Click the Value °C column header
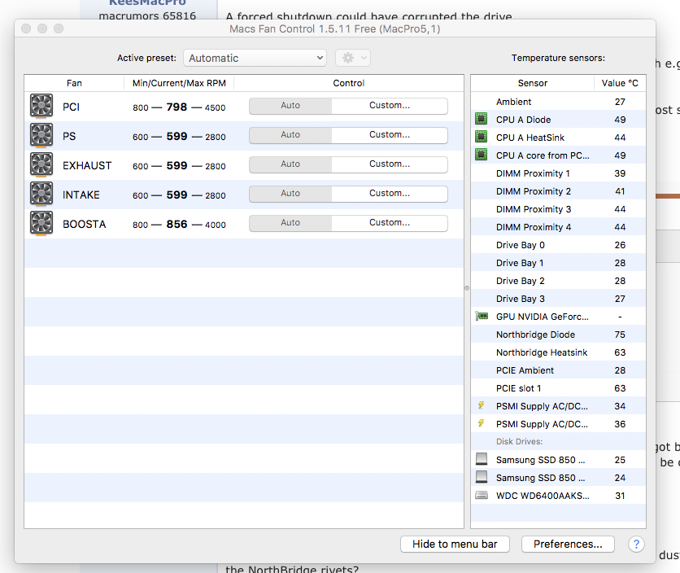 (620, 83)
